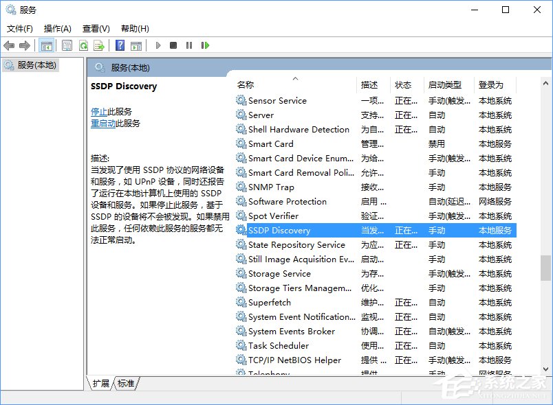Sort services by the 状态 column header
The height and width of the screenshot is (405, 553).
click(x=404, y=84)
